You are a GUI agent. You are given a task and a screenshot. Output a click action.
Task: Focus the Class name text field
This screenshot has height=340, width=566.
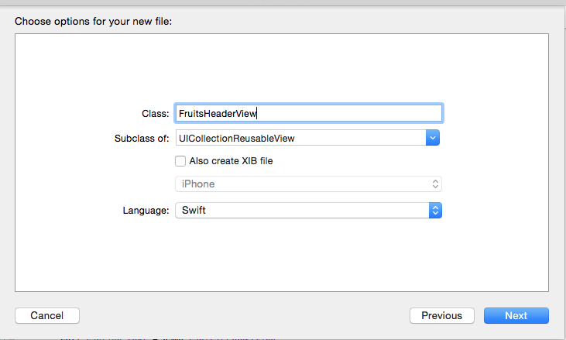[309, 113]
